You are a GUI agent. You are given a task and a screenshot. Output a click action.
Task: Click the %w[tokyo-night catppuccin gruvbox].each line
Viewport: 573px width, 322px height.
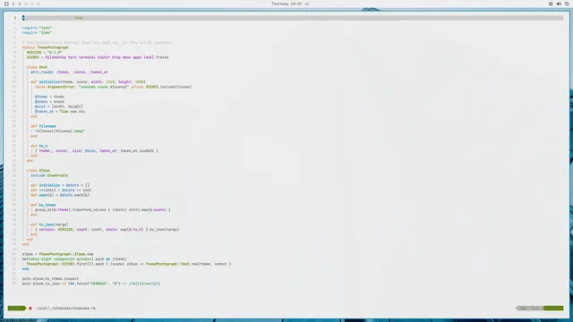(x=74, y=258)
